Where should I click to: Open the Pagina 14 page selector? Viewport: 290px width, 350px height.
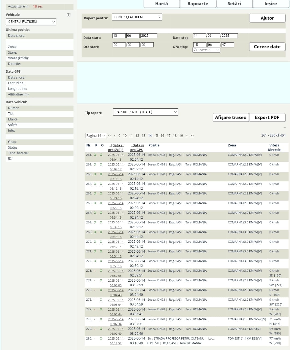(95, 136)
